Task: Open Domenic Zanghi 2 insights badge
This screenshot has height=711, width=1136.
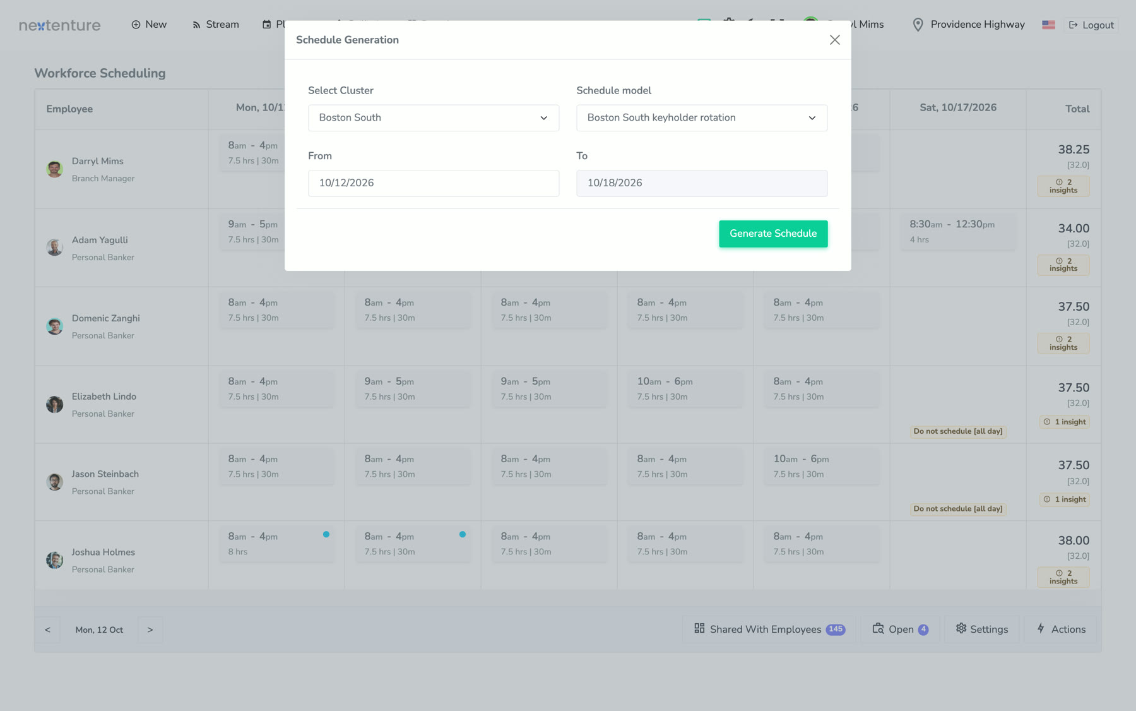Action: (x=1063, y=344)
